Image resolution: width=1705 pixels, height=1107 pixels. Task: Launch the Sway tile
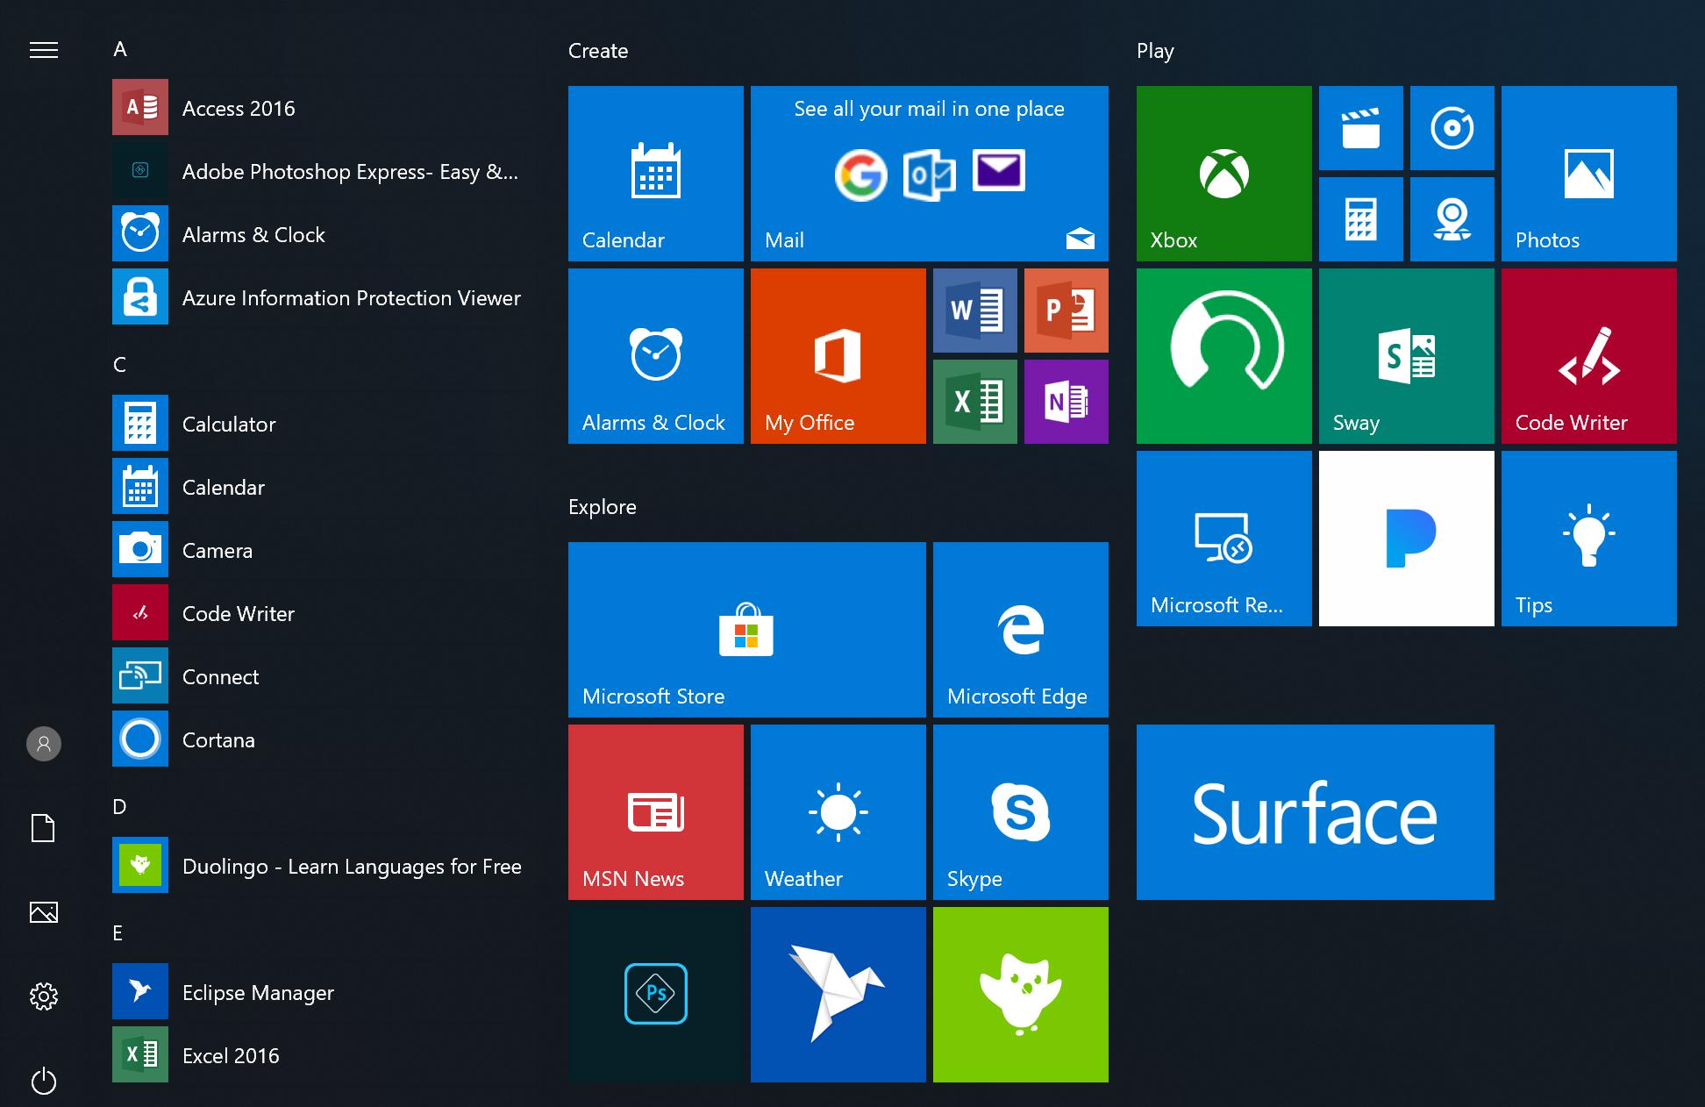coord(1406,355)
